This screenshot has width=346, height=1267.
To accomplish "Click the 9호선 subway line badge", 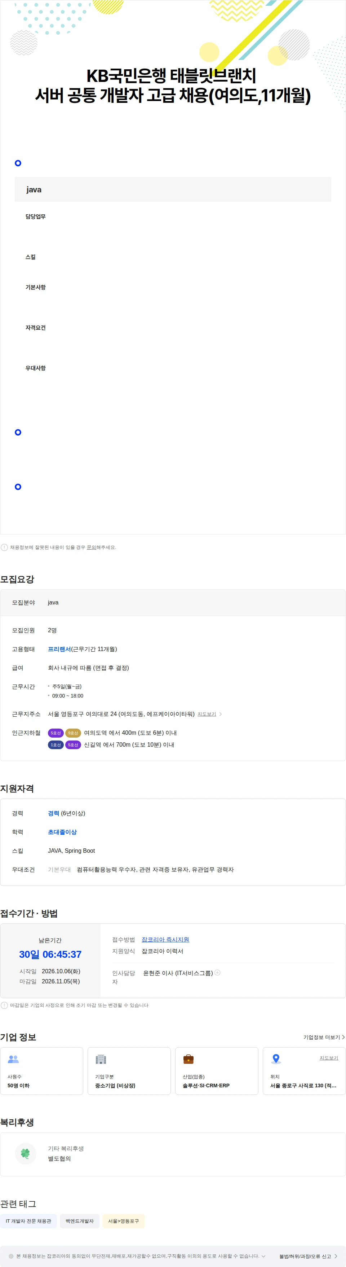I will coord(73,733).
